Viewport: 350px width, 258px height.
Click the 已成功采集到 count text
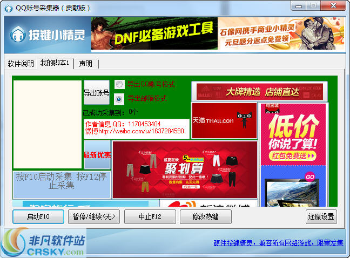click(110, 112)
